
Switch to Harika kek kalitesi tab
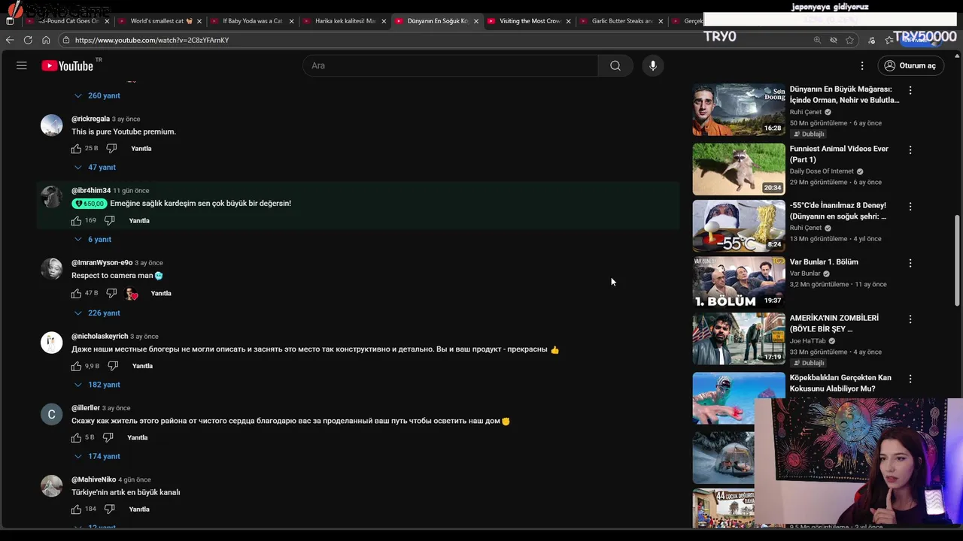click(x=345, y=21)
